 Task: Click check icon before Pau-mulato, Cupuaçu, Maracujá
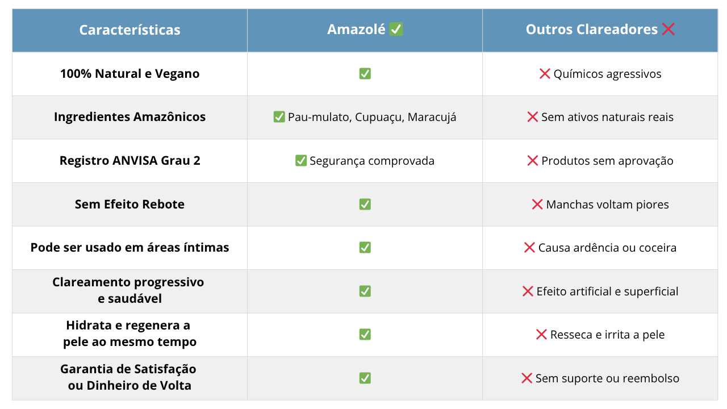pos(279,117)
